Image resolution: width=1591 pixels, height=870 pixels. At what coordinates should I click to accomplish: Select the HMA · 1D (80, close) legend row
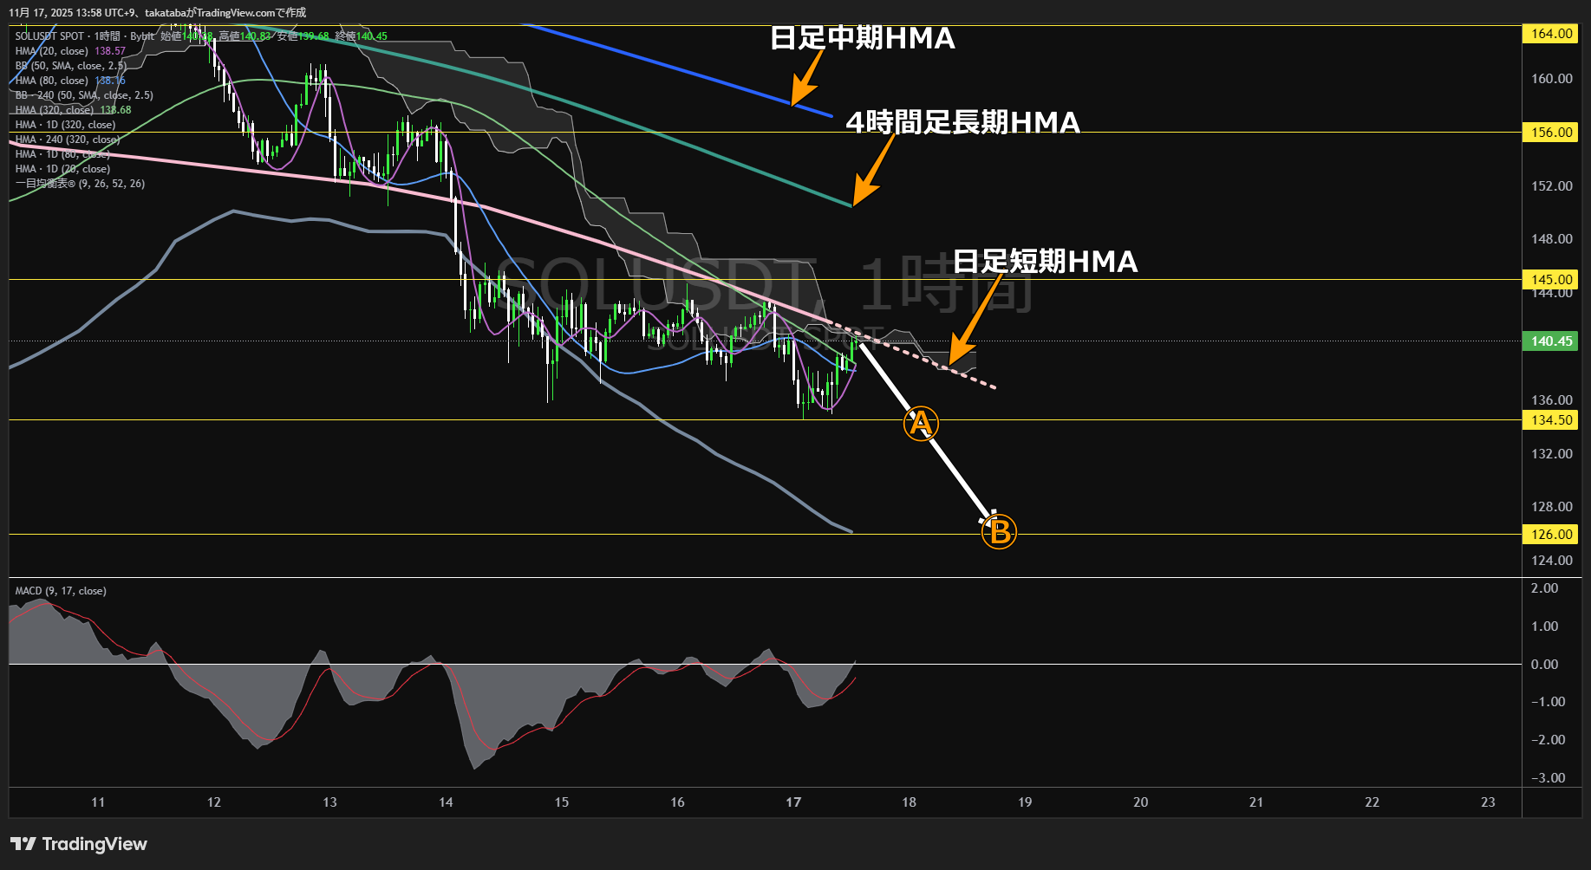tap(62, 154)
